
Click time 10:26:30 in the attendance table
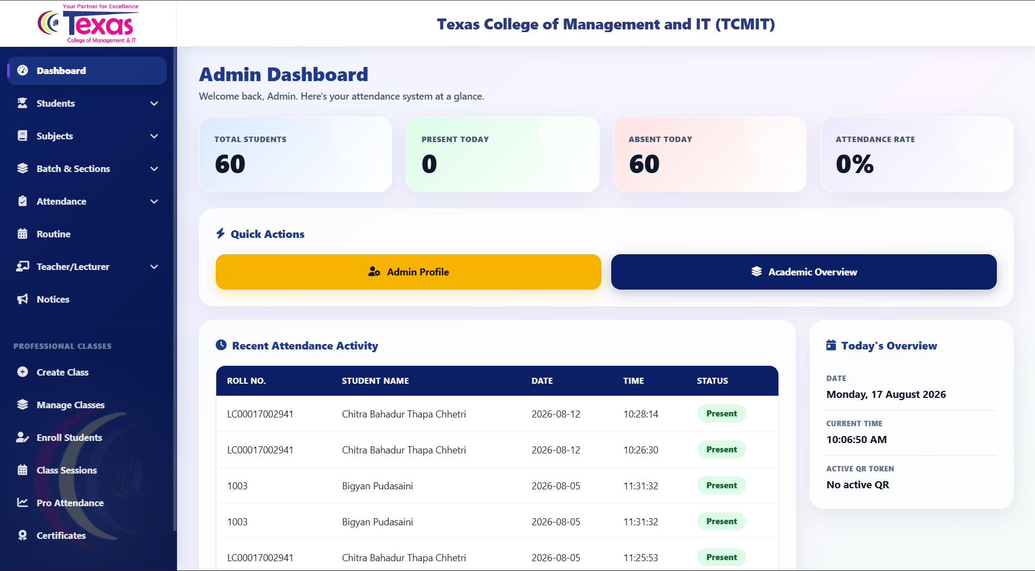pyautogui.click(x=641, y=450)
